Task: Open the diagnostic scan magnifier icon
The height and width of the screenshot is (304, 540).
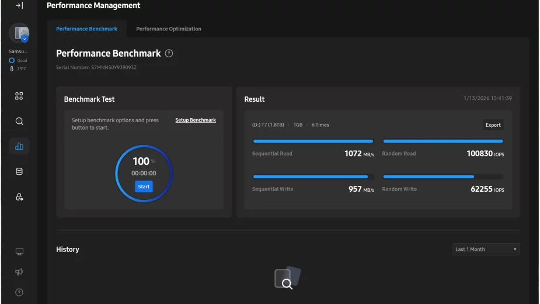Action: pos(19,121)
